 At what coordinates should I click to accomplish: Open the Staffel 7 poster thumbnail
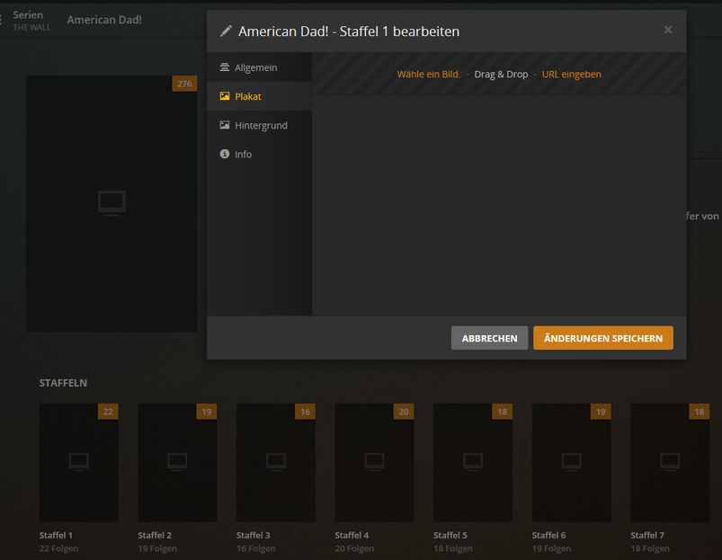tap(670, 462)
